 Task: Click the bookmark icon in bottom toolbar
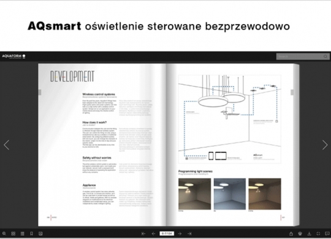pos(31,233)
